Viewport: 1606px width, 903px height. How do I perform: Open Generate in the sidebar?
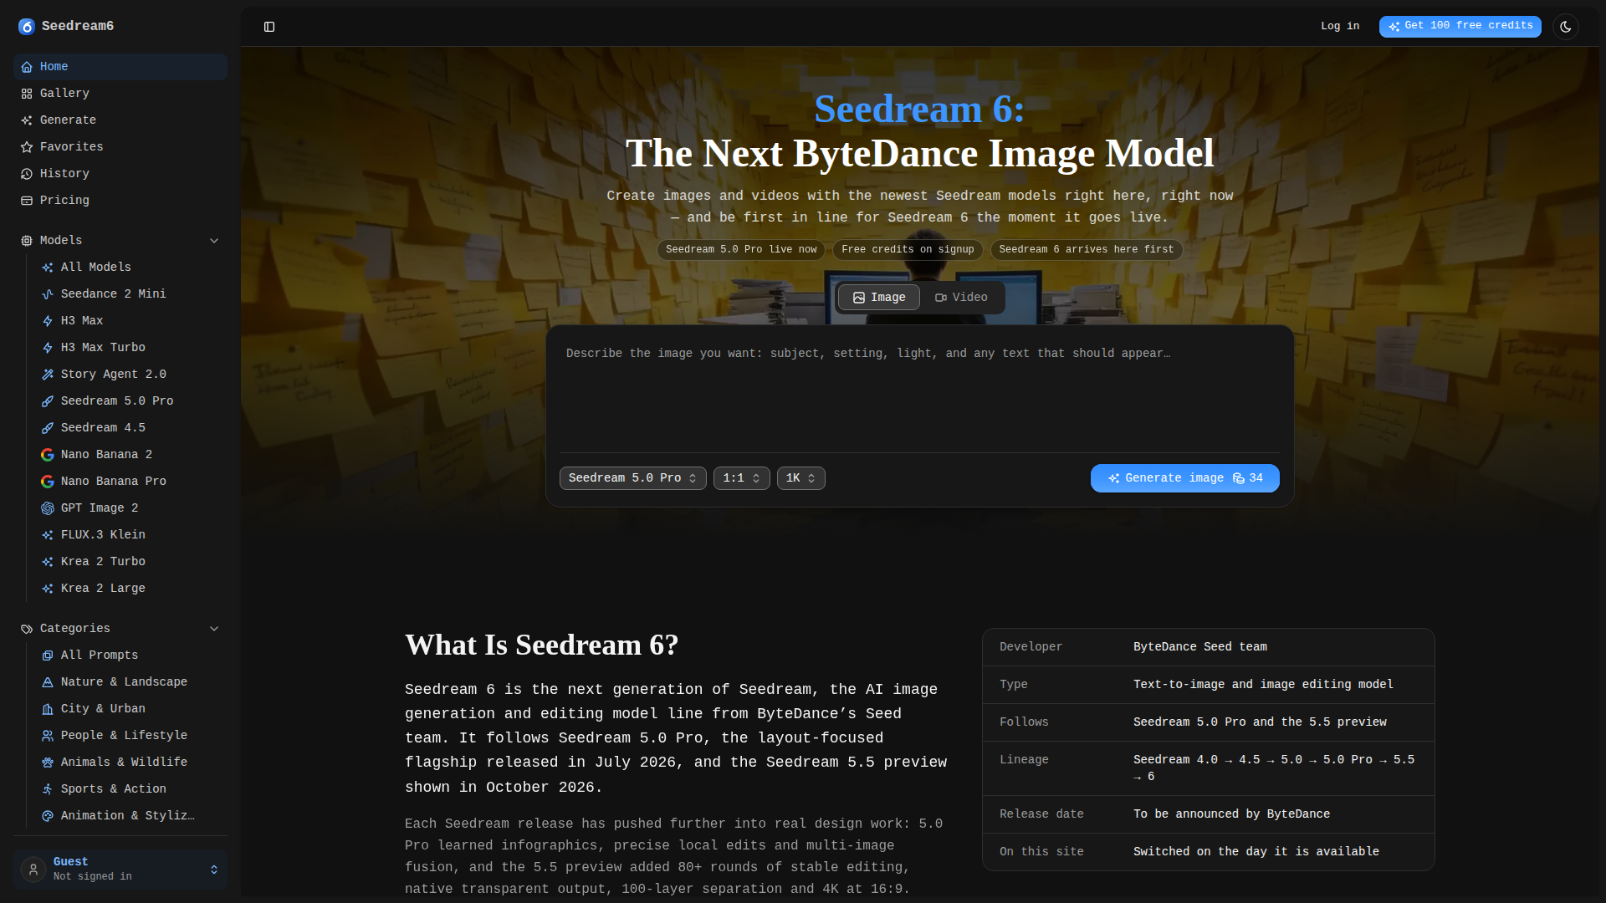pos(120,120)
